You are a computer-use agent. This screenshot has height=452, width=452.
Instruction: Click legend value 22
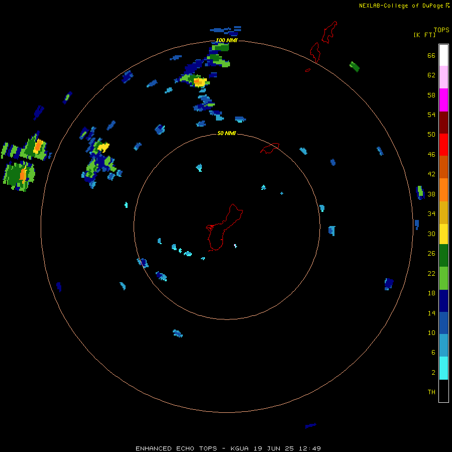[431, 273]
